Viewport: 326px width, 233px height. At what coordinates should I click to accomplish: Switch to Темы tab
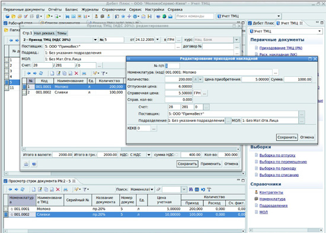tap(62, 33)
